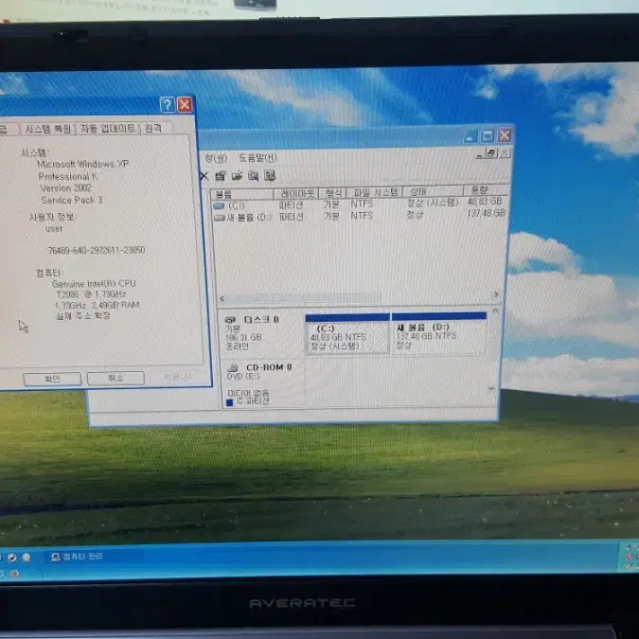This screenshot has width=639, height=639.
Task: Click the 2.49GB RAM text
Action: (115, 305)
